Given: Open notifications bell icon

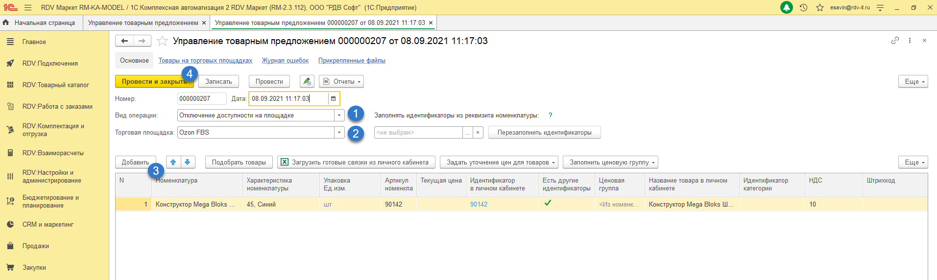Looking at the screenshot, I should (x=787, y=7).
